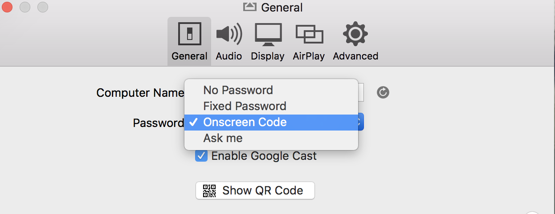Select the checked Onscreen Code option
The width and height of the screenshot is (555, 214).
[245, 122]
